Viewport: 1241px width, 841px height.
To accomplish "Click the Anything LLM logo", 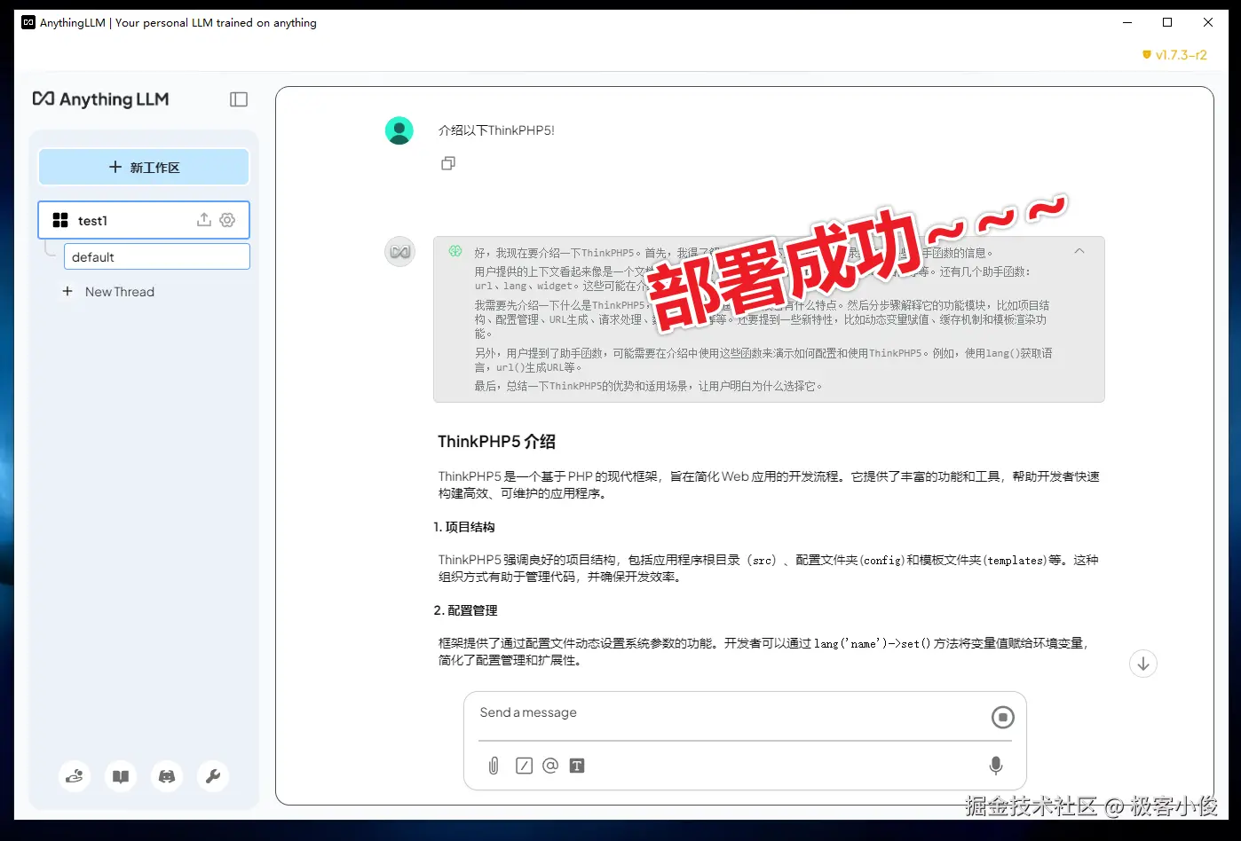I will coord(100,99).
